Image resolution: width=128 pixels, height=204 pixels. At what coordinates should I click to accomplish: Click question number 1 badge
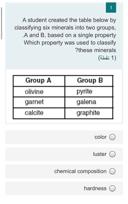(111, 8)
